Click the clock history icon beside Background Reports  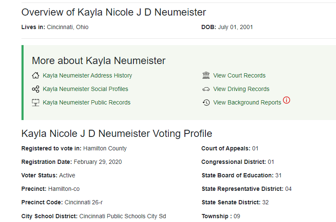click(x=206, y=102)
